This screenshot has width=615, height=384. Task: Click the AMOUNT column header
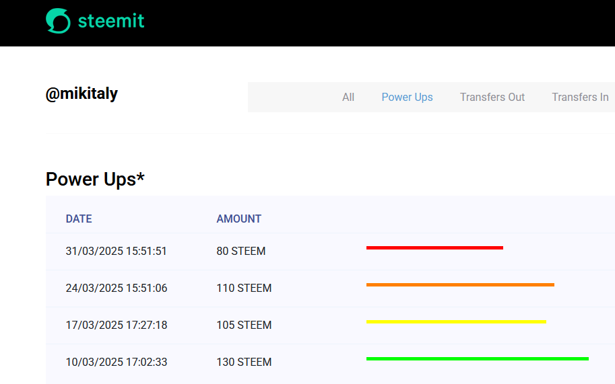239,219
